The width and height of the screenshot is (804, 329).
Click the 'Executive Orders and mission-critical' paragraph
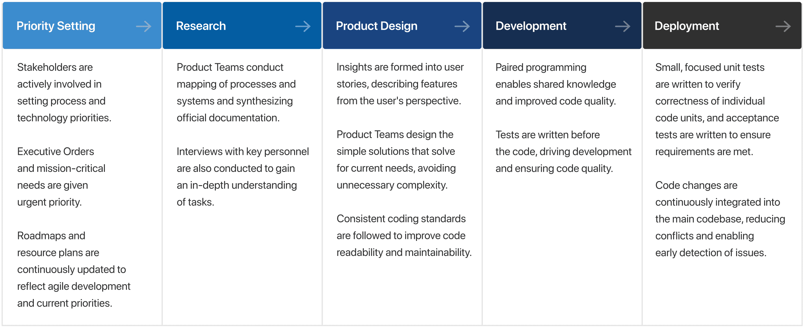pyautogui.click(x=61, y=177)
